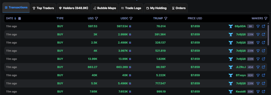The width and height of the screenshot is (271, 95).
Task: Click the whale icon beside BTxayo
Action: click(x=231, y=75)
